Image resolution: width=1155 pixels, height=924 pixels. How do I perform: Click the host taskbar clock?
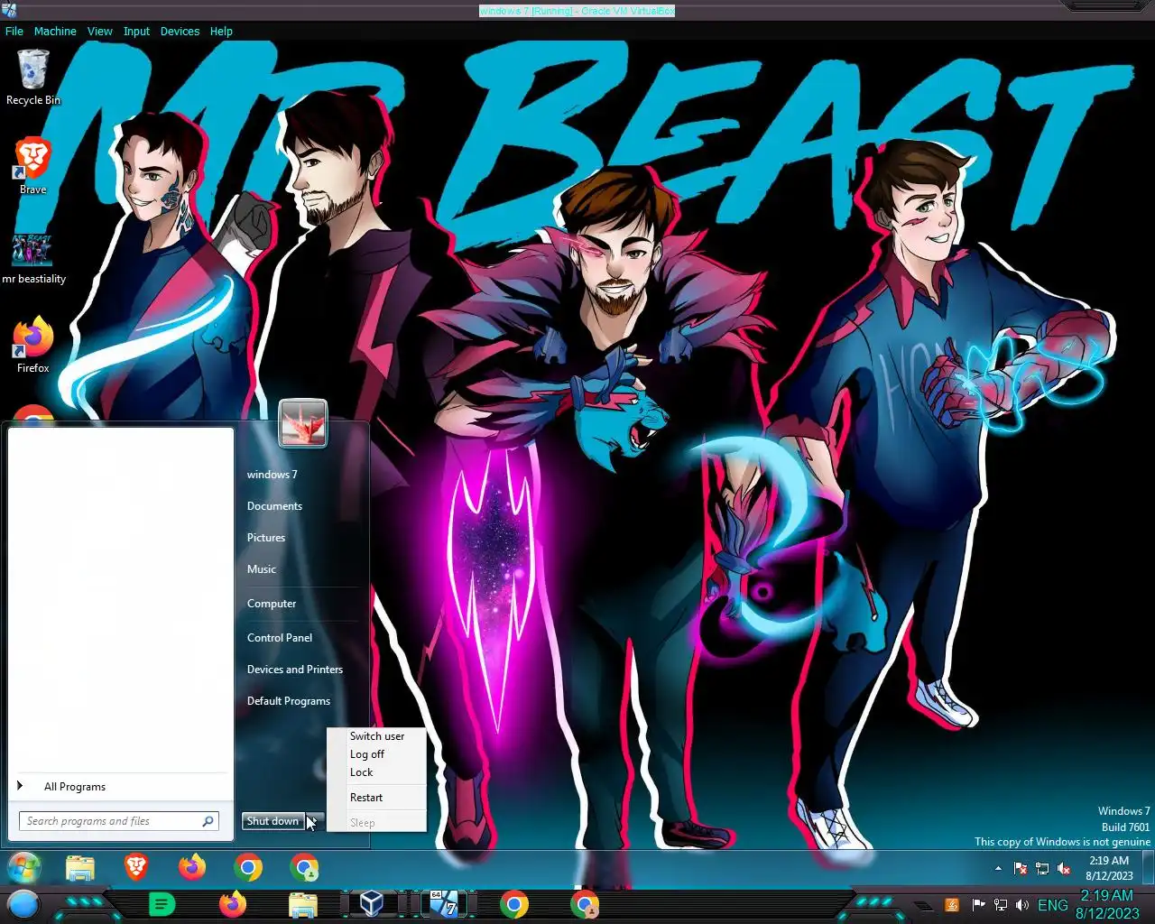(x=1107, y=904)
